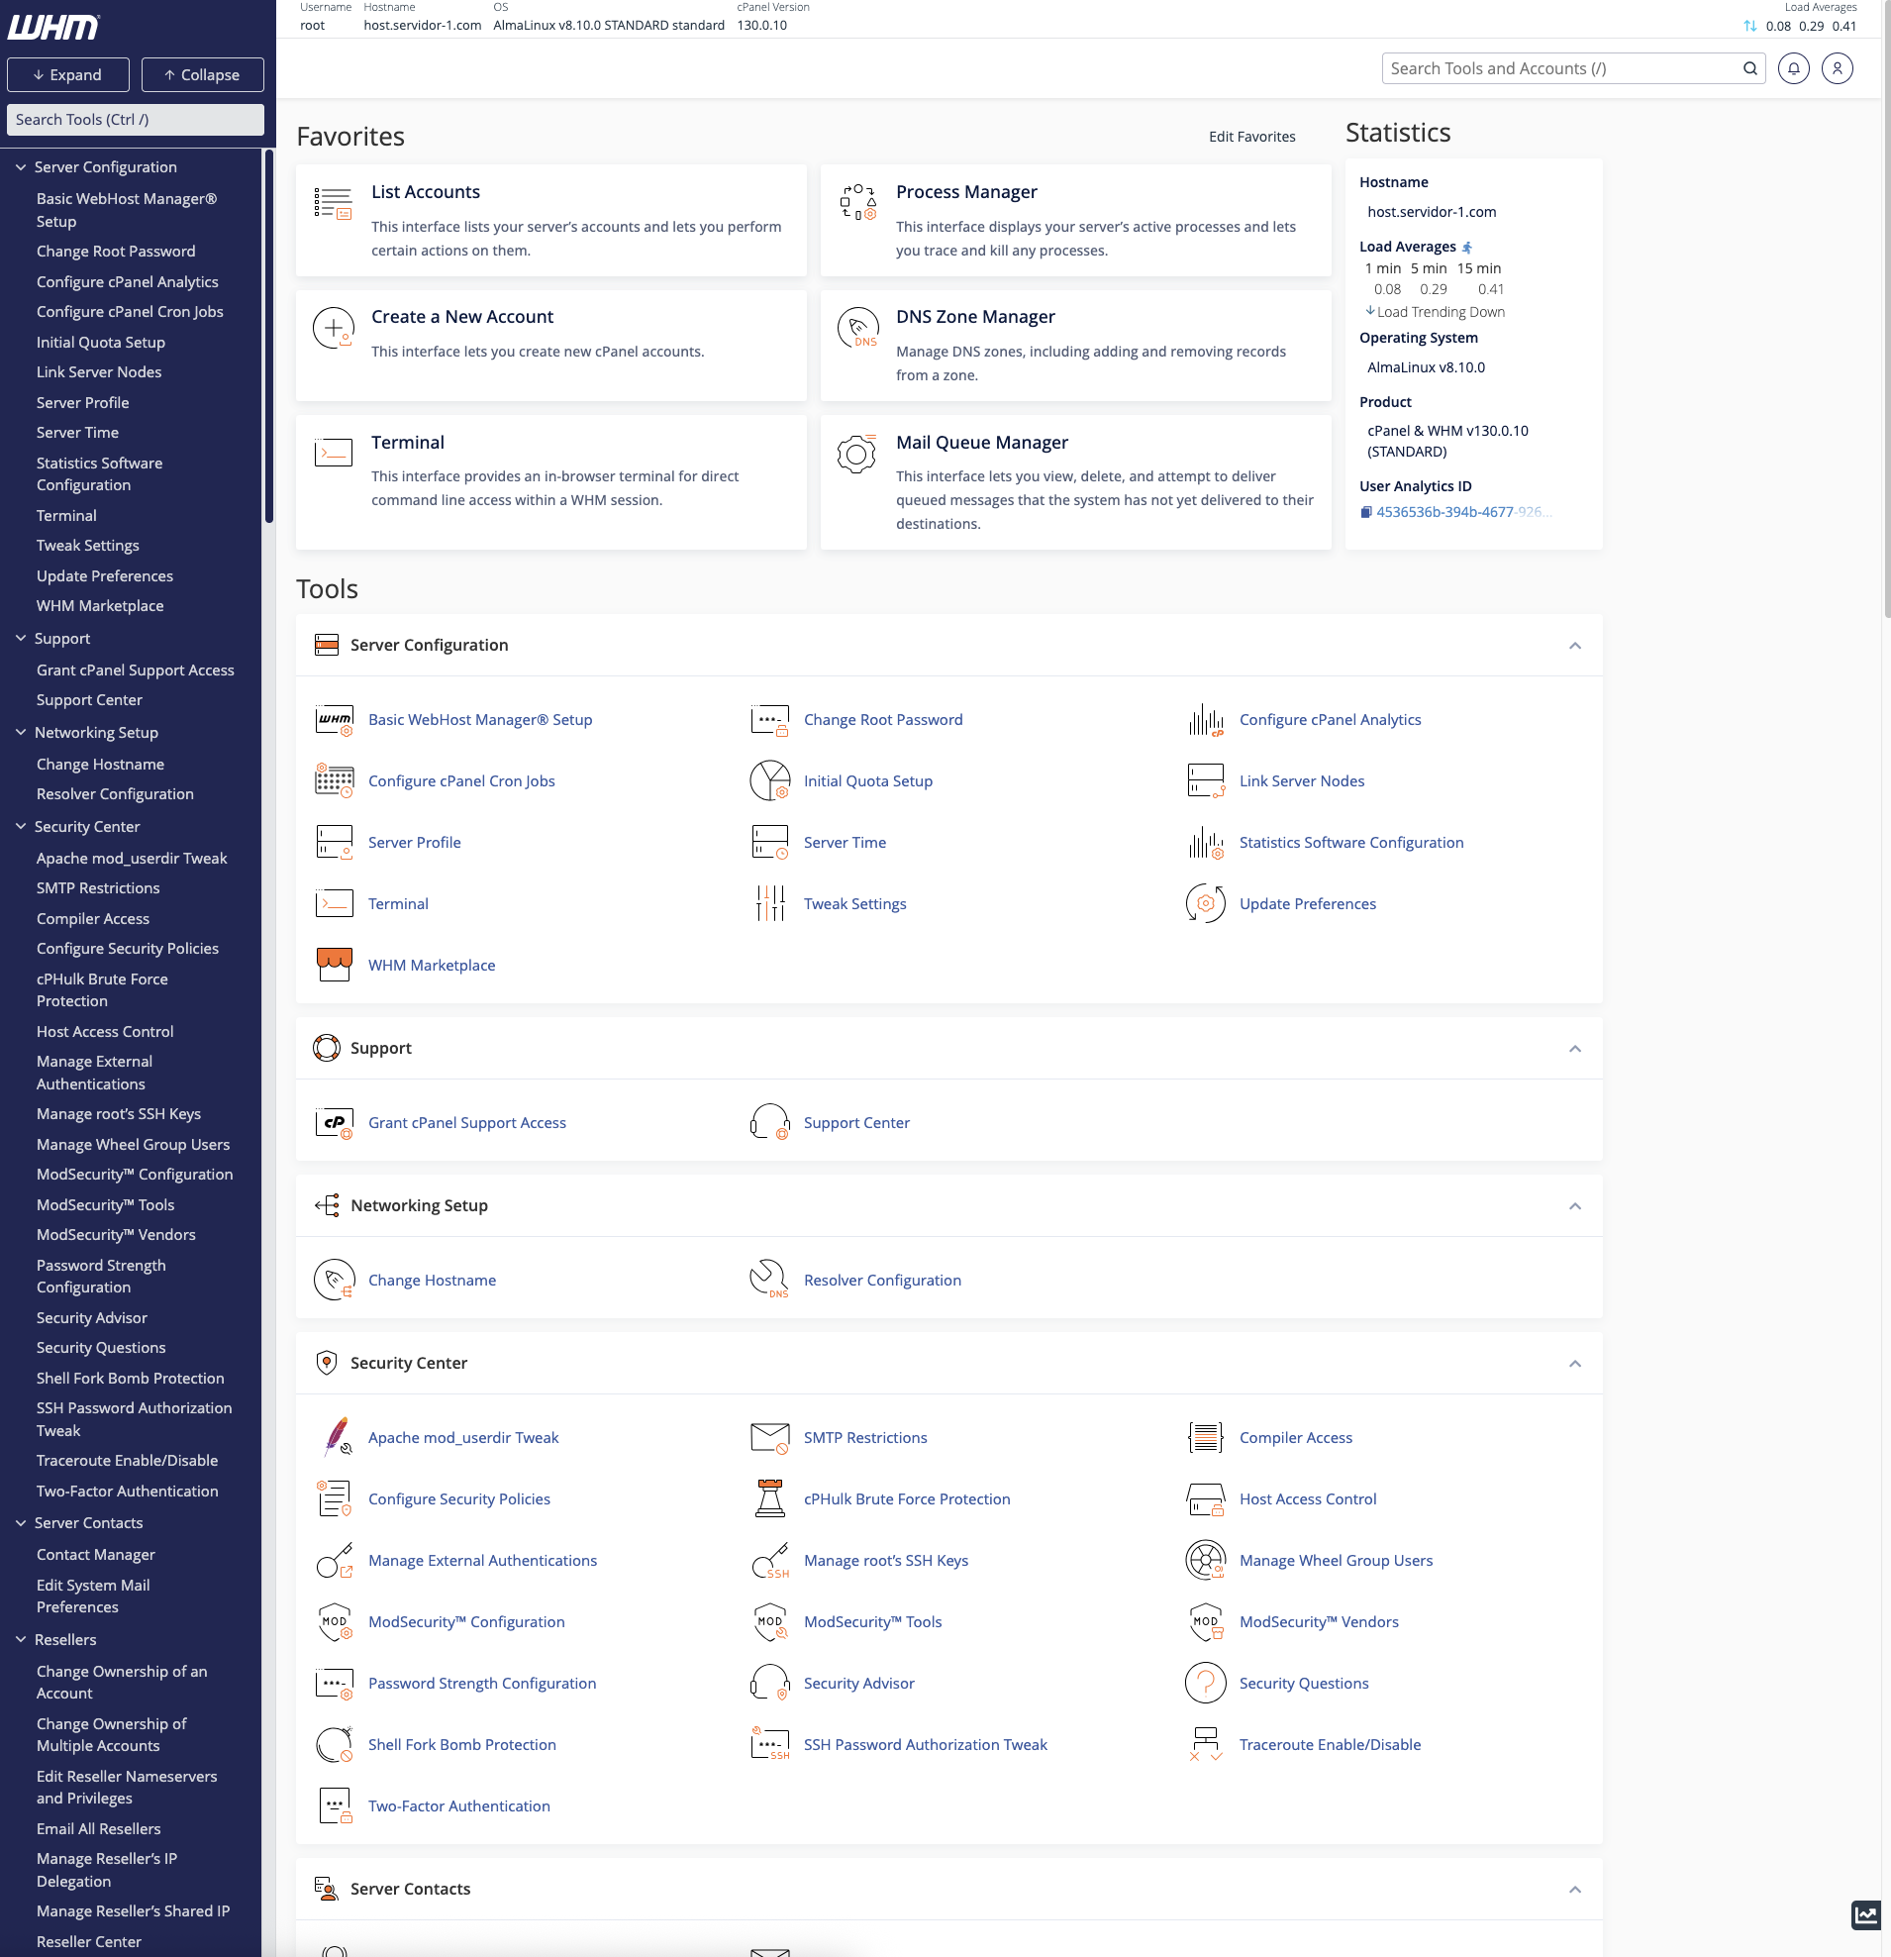The height and width of the screenshot is (1957, 1891).
Task: Open the floating statistics chart icon
Action: pos(1865,1915)
